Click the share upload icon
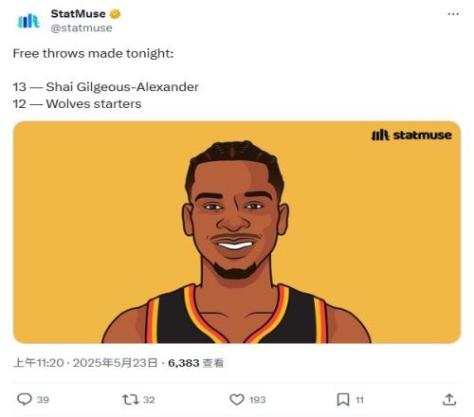This screenshot has height=417, width=474. pyautogui.click(x=449, y=399)
